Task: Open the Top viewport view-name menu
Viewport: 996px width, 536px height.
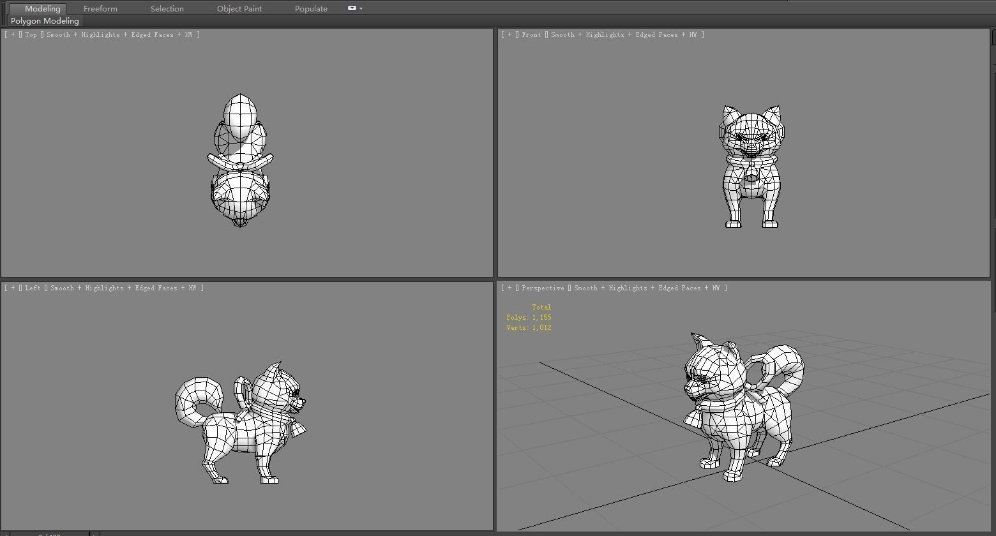Action: click(31, 35)
